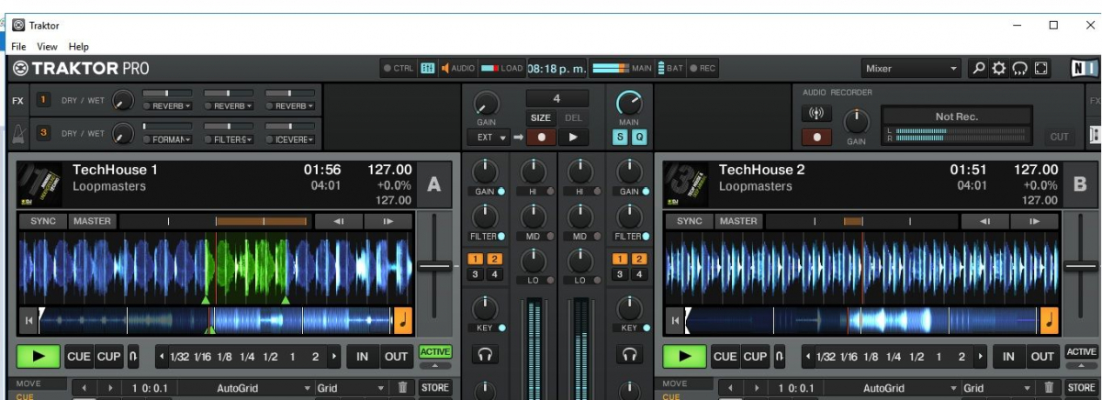Click the broadcast antenna icon in Audio Recorder

[815, 113]
